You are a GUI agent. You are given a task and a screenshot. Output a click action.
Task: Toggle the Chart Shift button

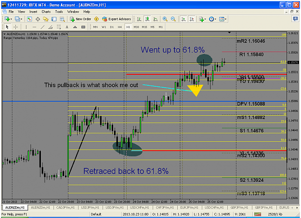(192, 19)
